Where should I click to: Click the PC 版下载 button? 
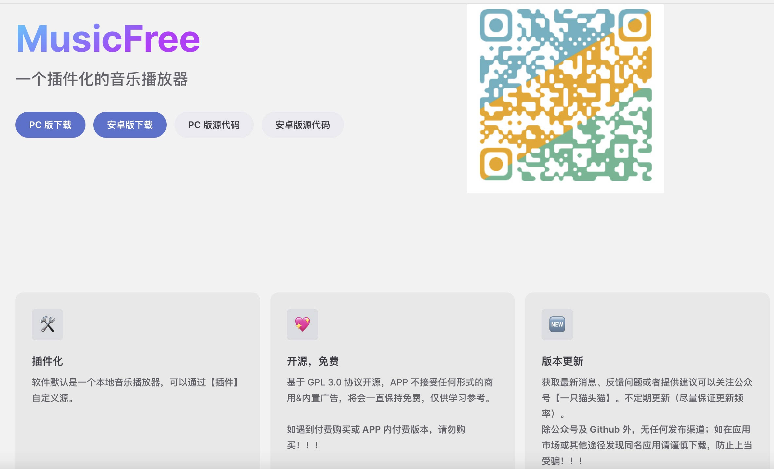50,125
